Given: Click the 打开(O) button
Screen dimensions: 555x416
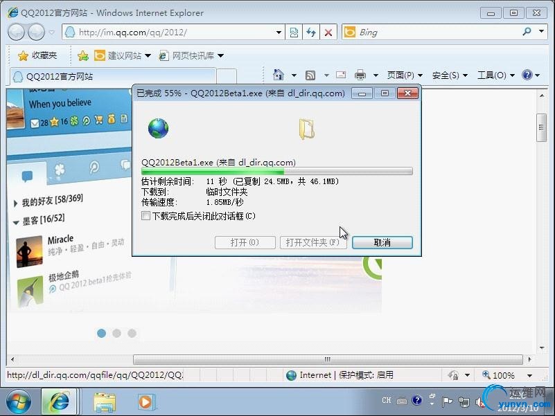Looking at the screenshot, I should 245,242.
